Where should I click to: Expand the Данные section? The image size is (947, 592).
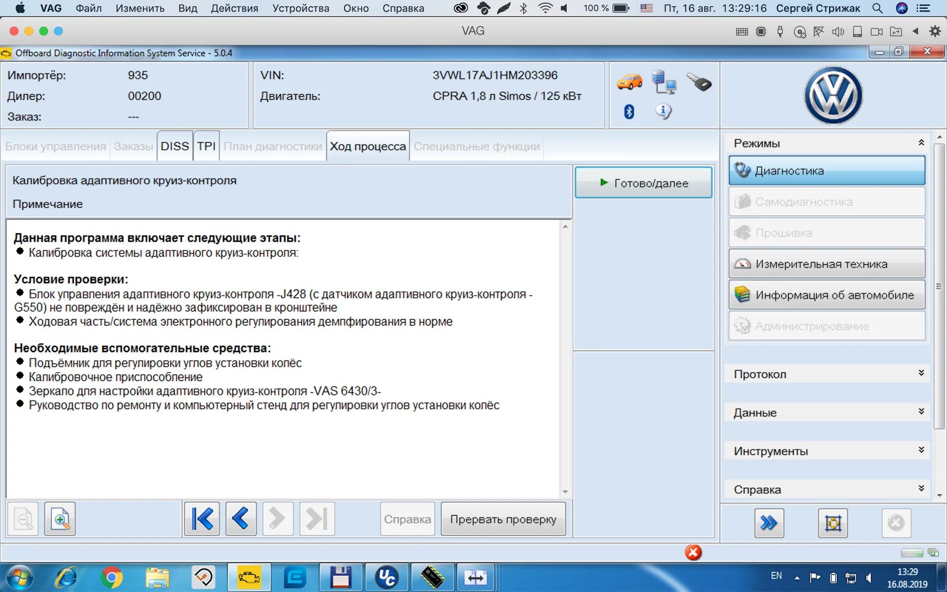(921, 412)
